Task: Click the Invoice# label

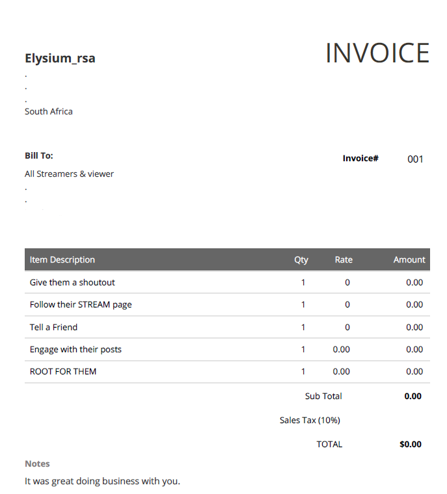Action: (x=360, y=158)
